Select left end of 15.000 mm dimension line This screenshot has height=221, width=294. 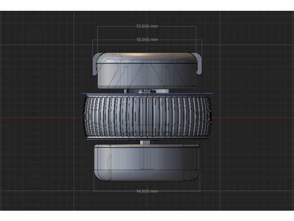click(93, 40)
